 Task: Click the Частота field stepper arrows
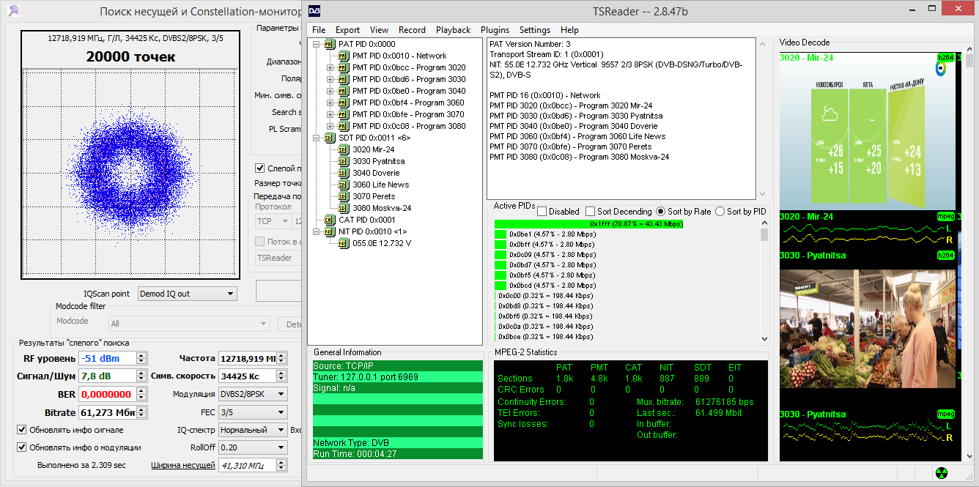(282, 358)
